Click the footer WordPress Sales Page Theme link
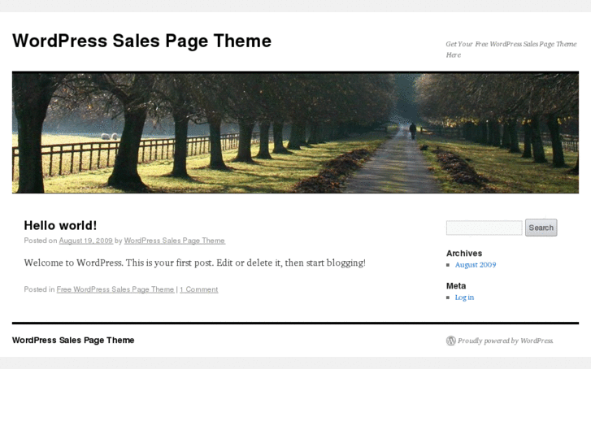591x443 pixels. 73,340
